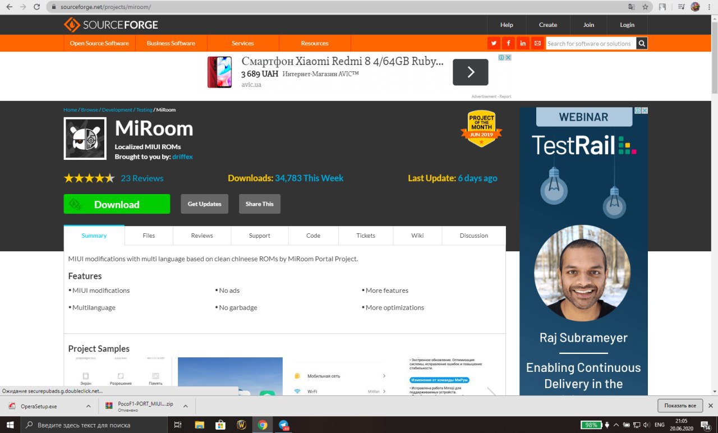
Task: Open File Explorer from the taskbar
Action: (200, 425)
